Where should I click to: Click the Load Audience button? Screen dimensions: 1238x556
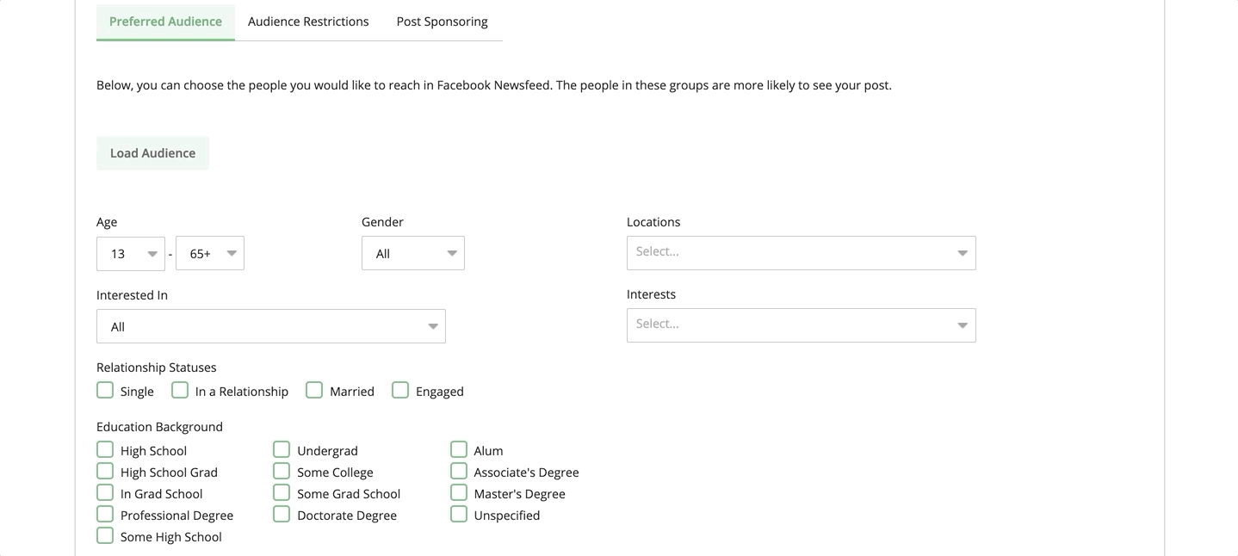click(152, 152)
